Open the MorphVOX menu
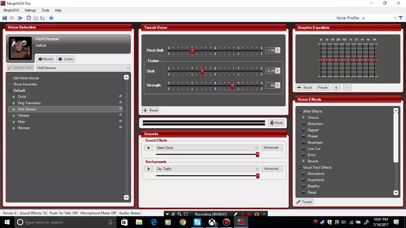Viewport: 406px width, 228px height. (x=11, y=10)
